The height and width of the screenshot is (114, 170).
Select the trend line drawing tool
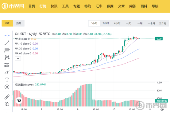coord(7,43)
